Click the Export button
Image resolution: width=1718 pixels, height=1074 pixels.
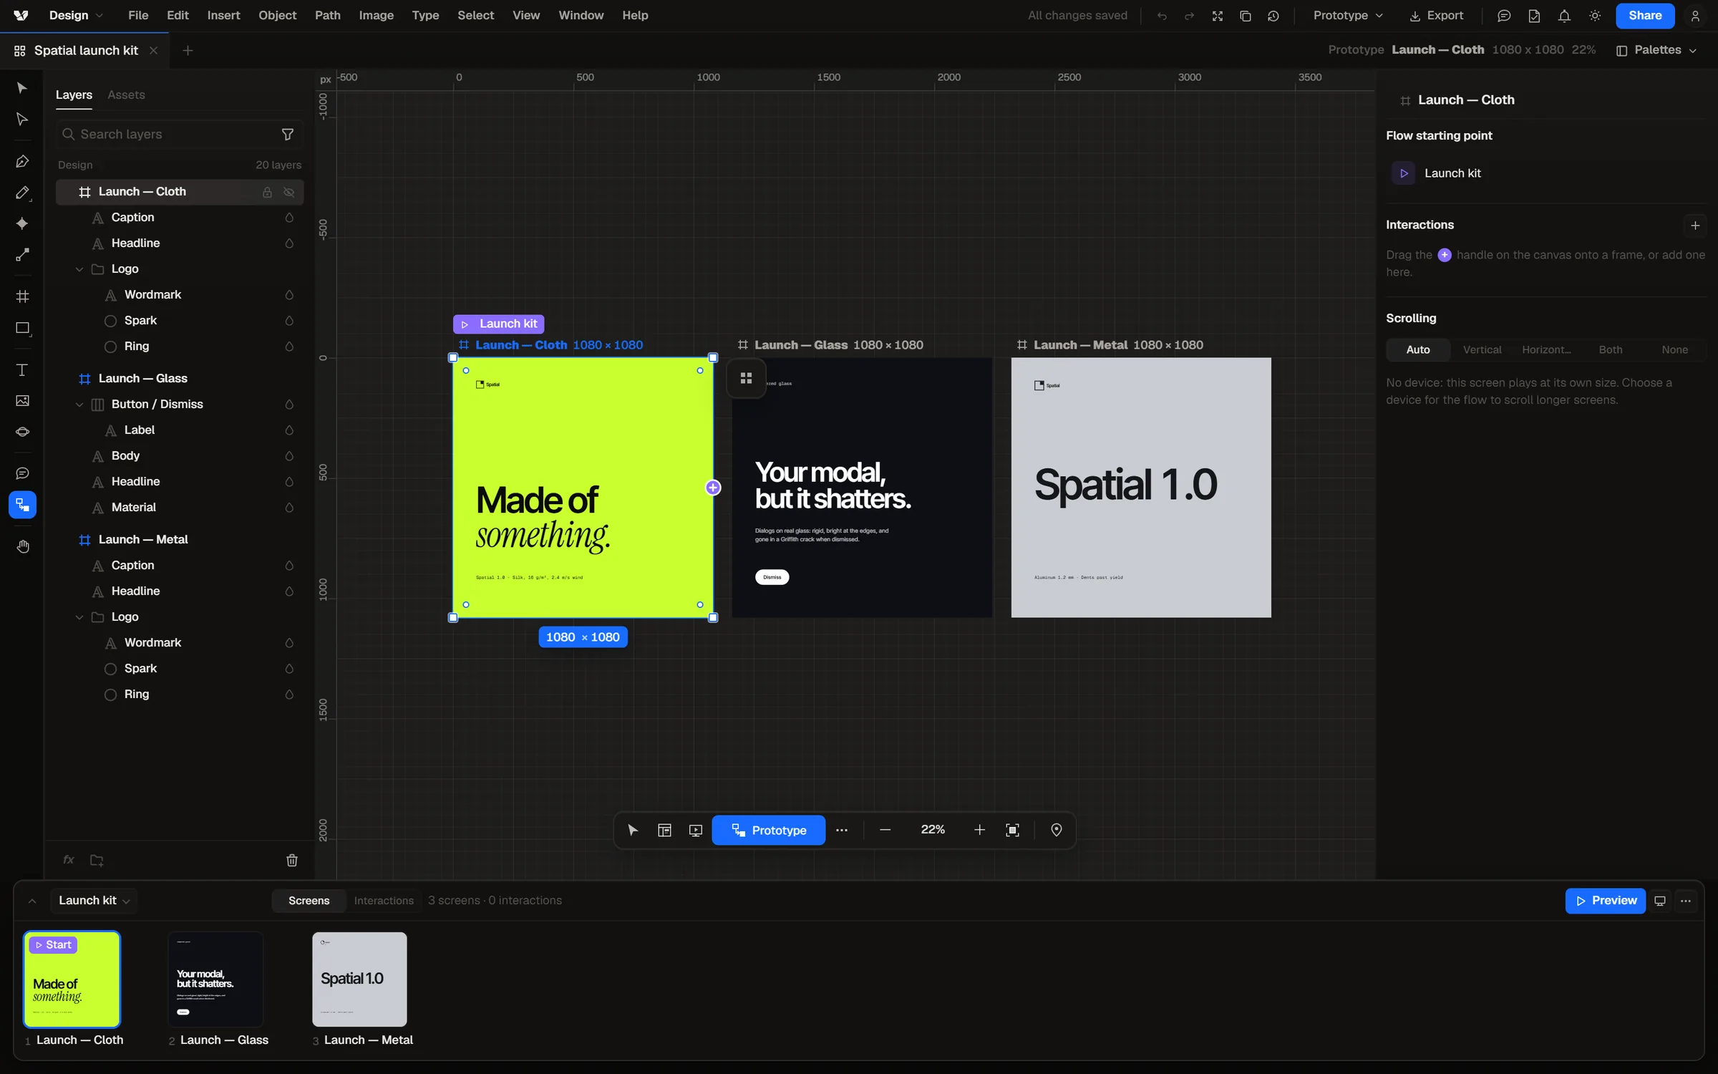point(1436,16)
